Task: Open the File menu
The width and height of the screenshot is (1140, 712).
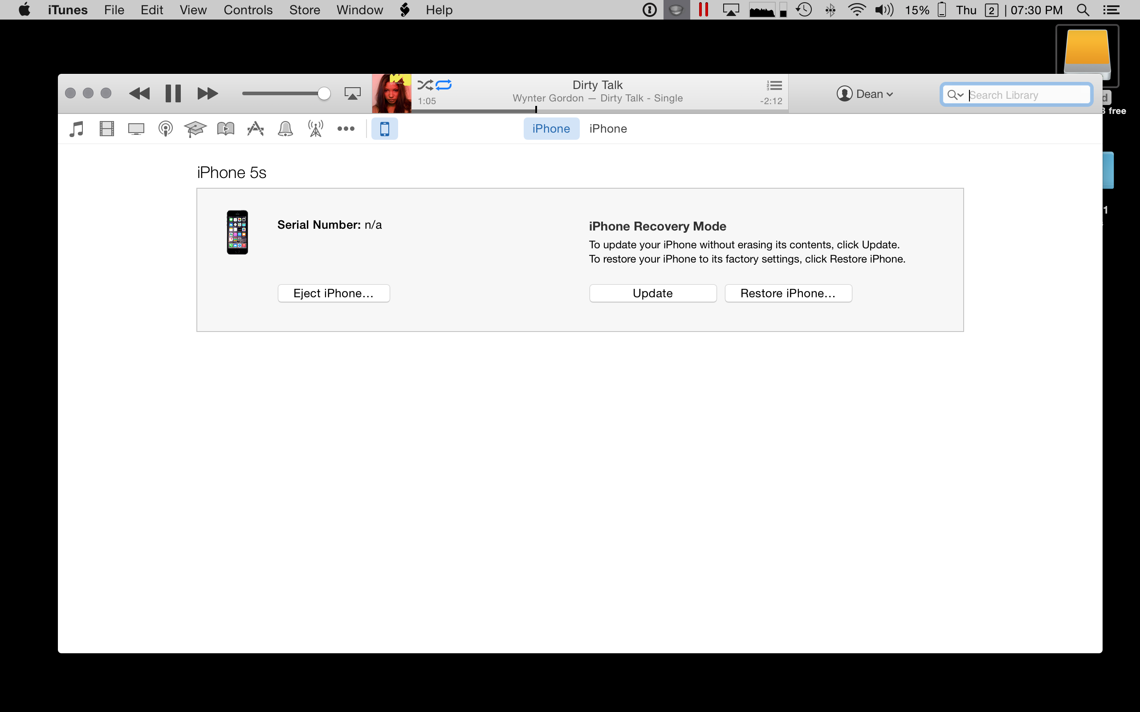Action: click(114, 10)
